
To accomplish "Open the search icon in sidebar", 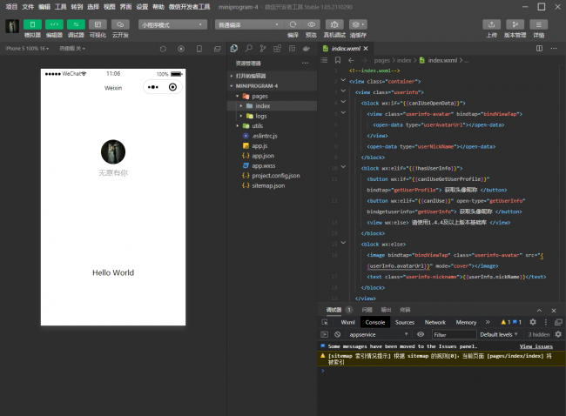I will (249, 49).
